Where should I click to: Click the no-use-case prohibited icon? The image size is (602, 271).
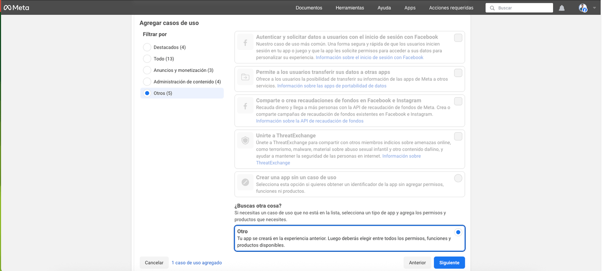(x=245, y=183)
